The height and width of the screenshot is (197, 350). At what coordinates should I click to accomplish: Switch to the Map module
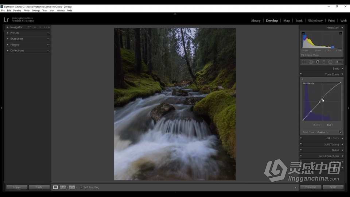(x=287, y=20)
